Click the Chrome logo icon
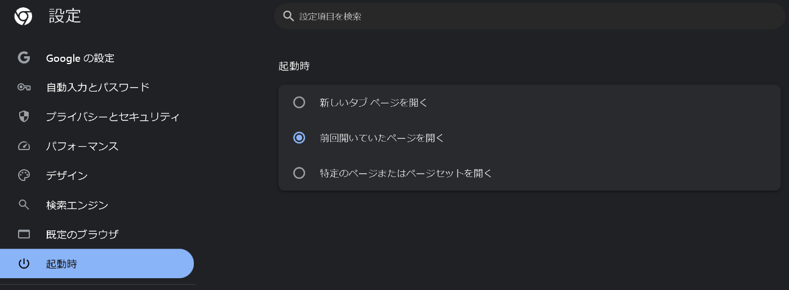This screenshot has height=290, width=789. point(23,17)
